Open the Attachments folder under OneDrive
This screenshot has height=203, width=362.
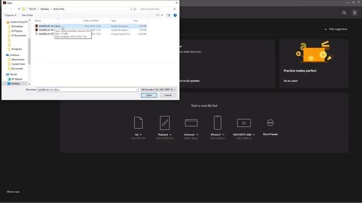point(18,60)
